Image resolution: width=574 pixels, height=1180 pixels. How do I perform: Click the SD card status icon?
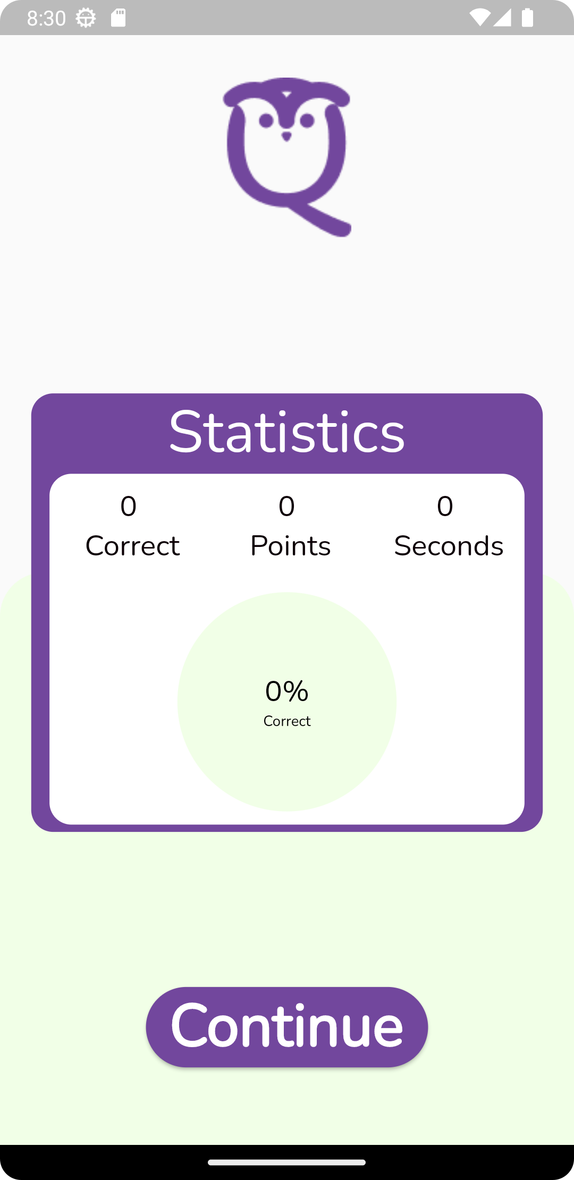click(119, 18)
